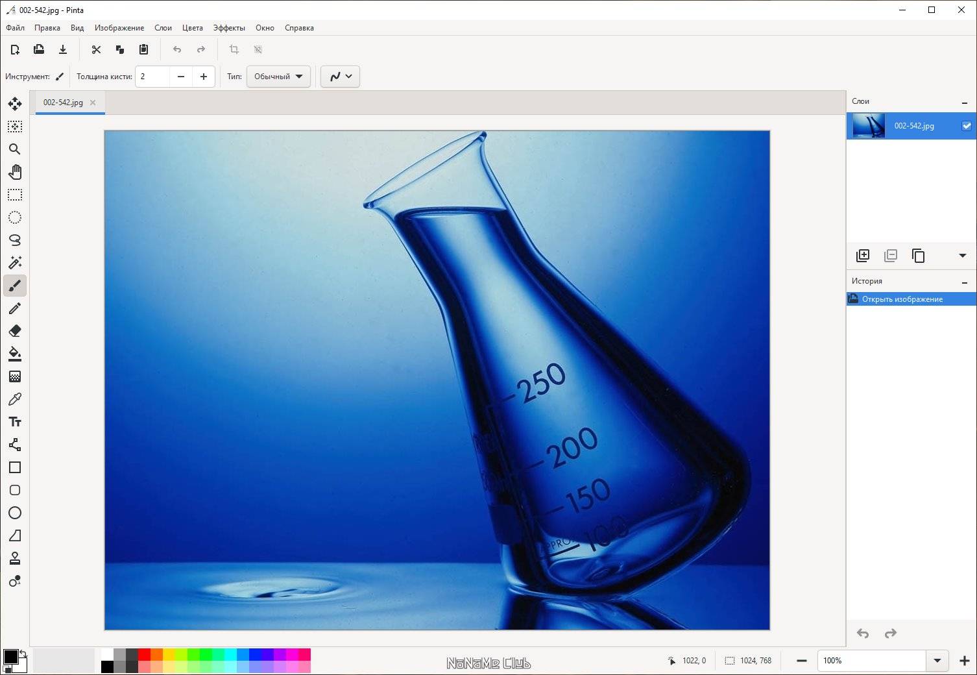Expand the zoom percentage dropdown
This screenshot has height=675, width=977.
pos(937,661)
